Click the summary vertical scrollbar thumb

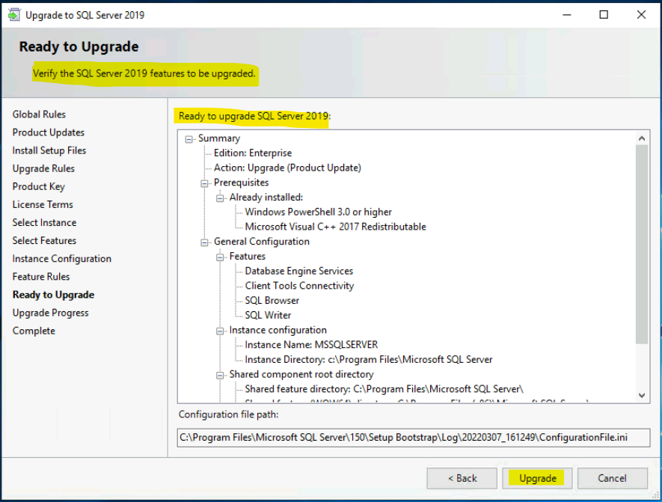tap(642, 245)
